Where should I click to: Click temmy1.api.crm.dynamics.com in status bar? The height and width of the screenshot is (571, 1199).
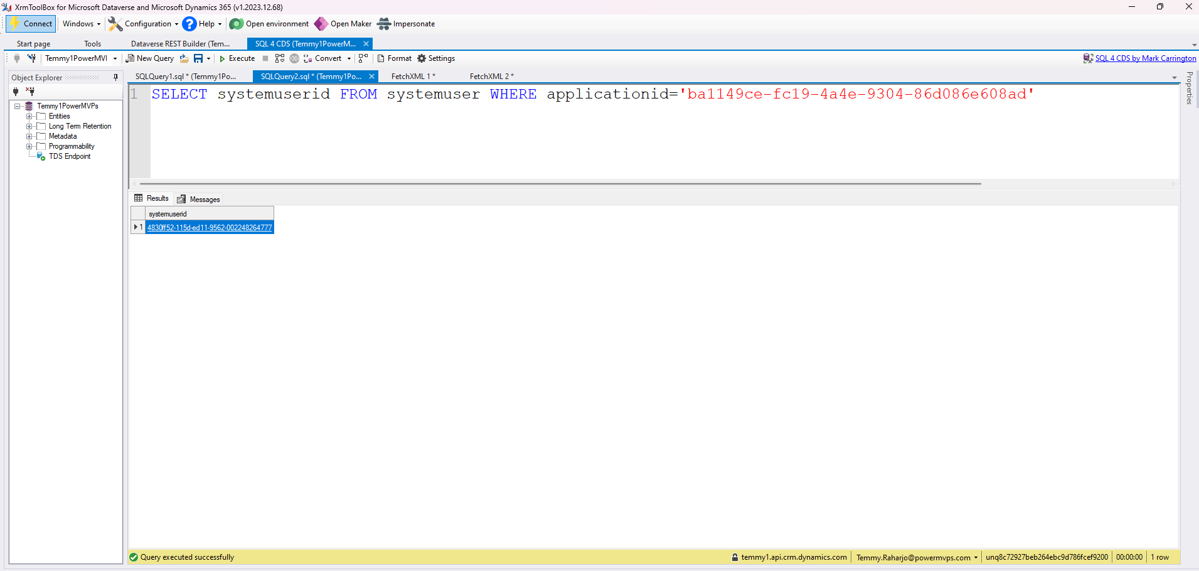pyautogui.click(x=794, y=557)
